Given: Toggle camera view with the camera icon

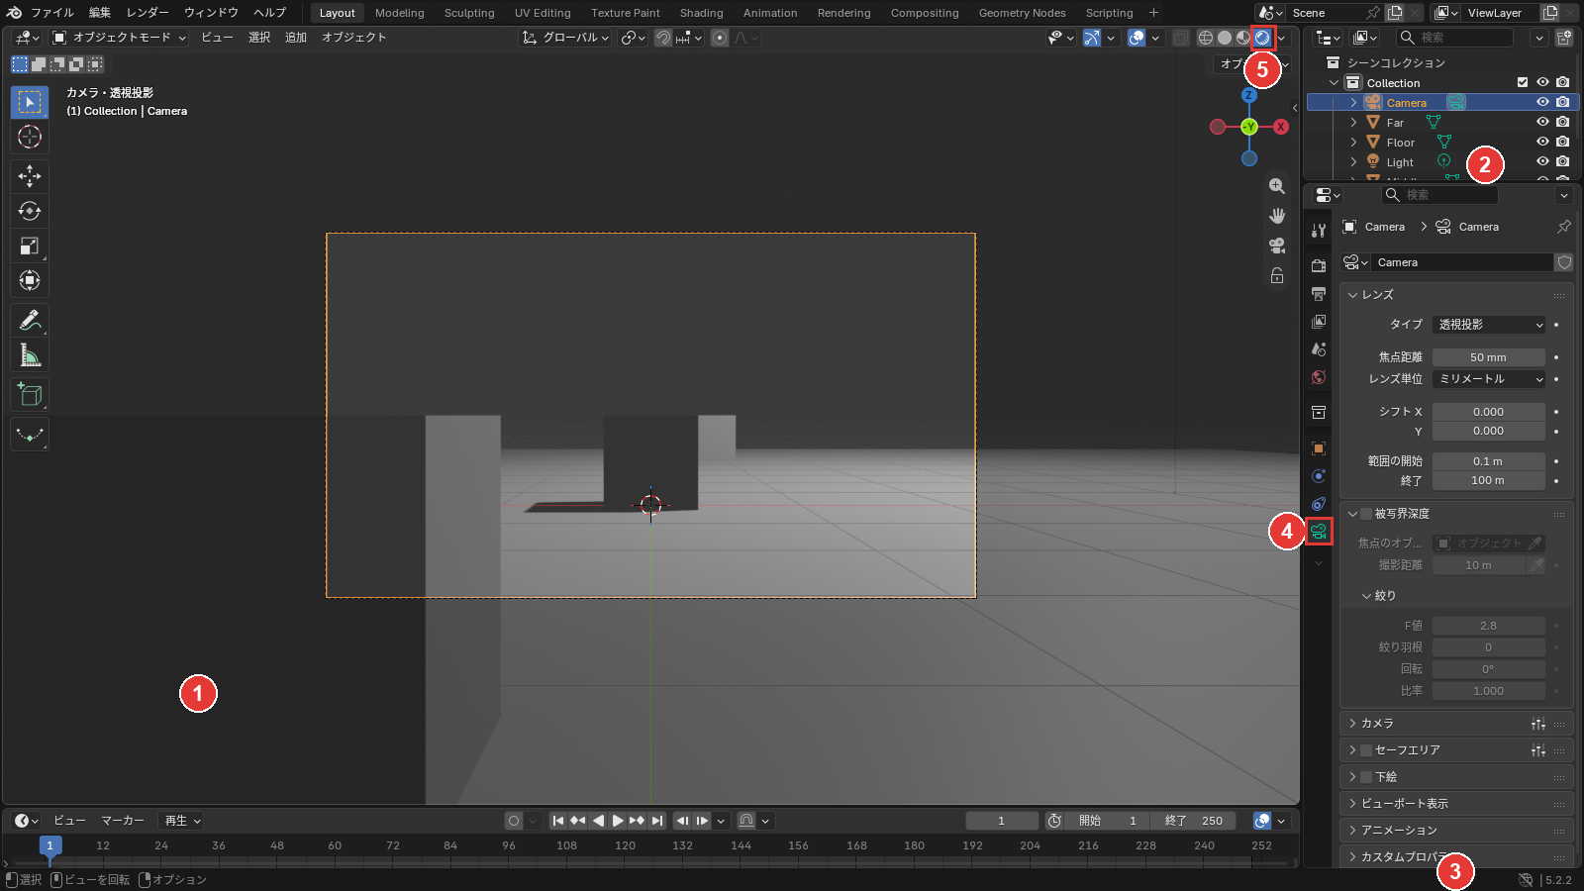Looking at the screenshot, I should tap(1277, 246).
